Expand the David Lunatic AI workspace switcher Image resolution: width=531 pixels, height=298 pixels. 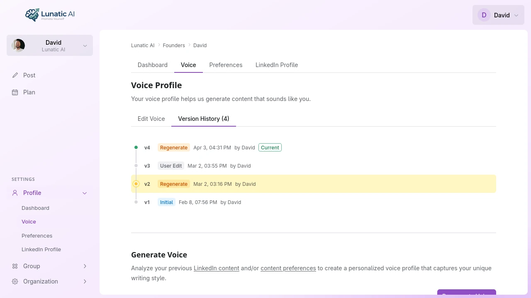(50, 46)
